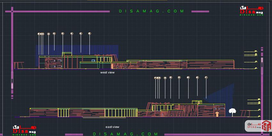Click the top level marker beside west view
The image size is (272, 136).
[251, 51]
